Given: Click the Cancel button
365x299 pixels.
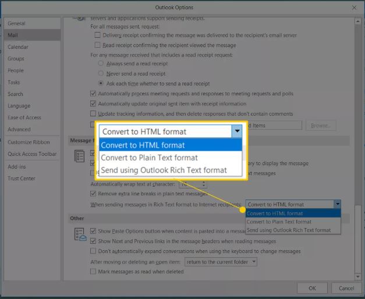Looking at the screenshot, I should (346, 288).
